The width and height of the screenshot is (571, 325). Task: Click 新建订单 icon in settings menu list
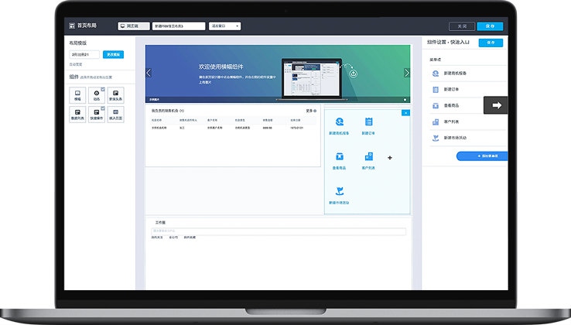[x=436, y=89]
